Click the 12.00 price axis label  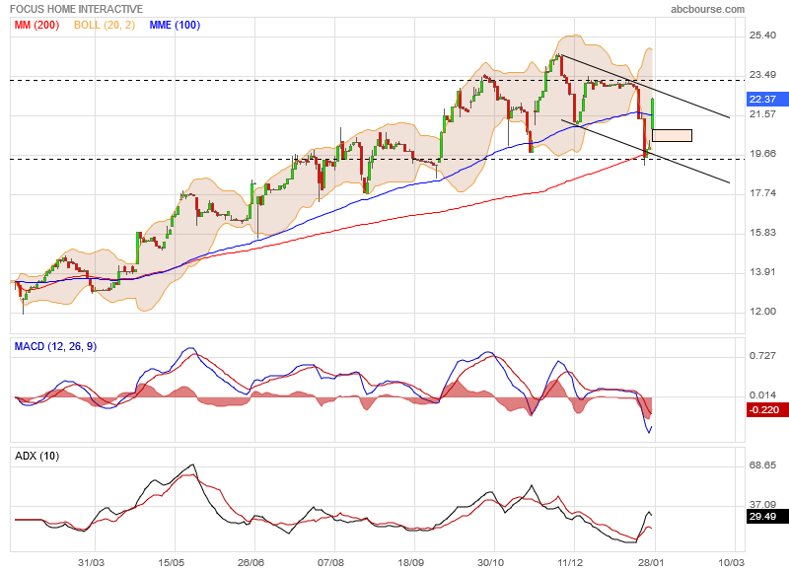pos(762,312)
